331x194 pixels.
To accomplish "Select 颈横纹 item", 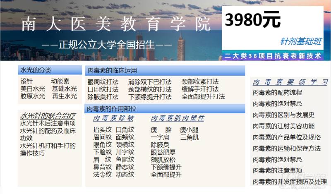I will (125, 145).
